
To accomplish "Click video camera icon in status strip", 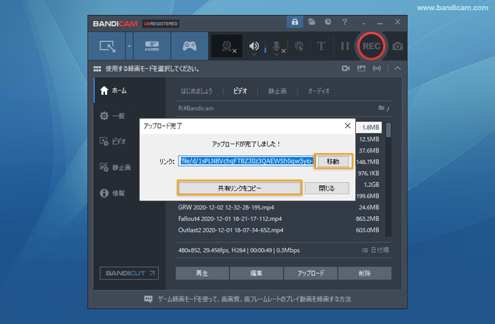I will coord(346,68).
